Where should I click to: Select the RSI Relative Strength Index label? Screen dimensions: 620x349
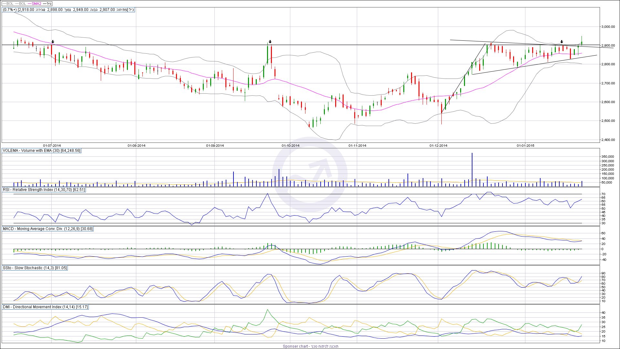pos(44,190)
